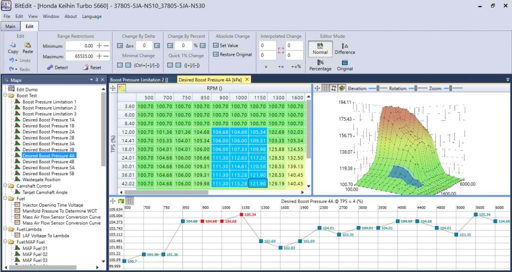
Task: Open Wastegate Position map
Action: tap(41, 180)
